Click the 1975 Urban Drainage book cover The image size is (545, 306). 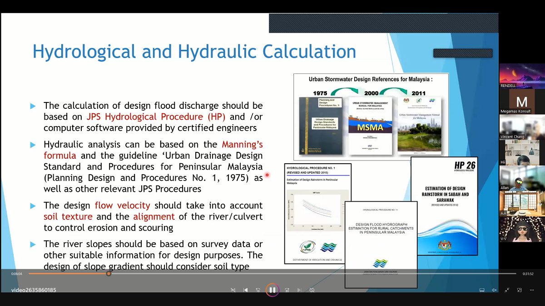321,126
